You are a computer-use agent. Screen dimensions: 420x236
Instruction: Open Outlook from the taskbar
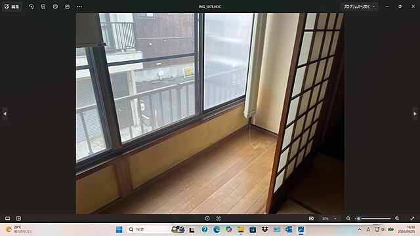(x=289, y=229)
